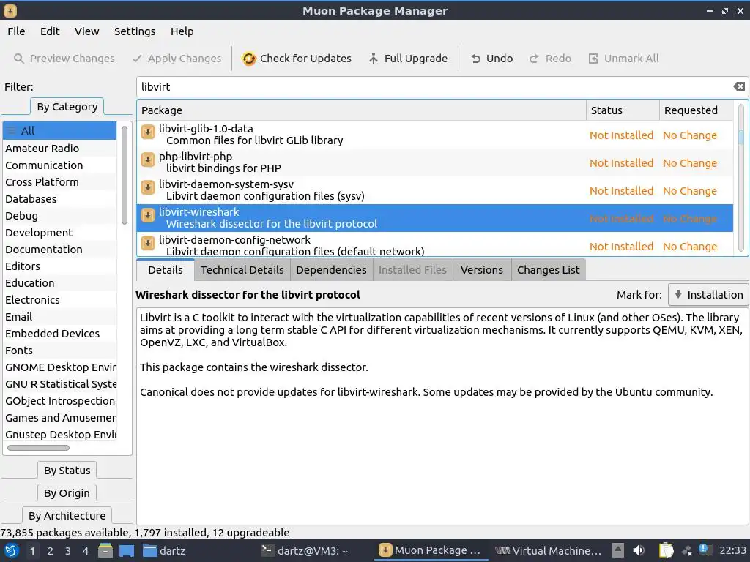Open the file manager launcher in taskbar

(x=105, y=550)
